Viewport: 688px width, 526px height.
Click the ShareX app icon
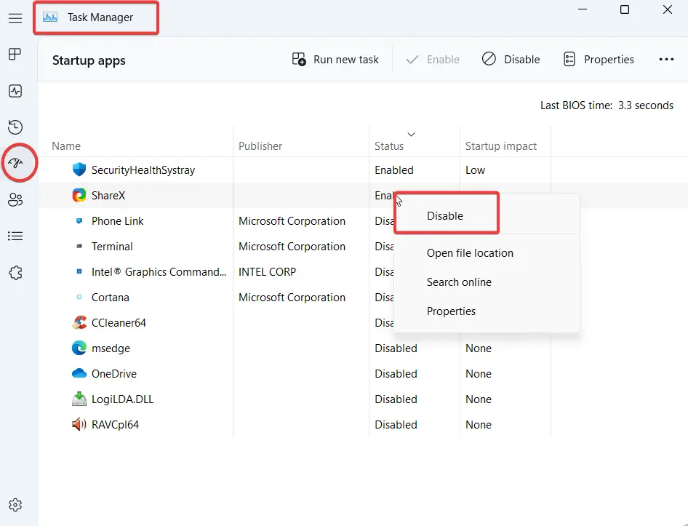tap(79, 195)
